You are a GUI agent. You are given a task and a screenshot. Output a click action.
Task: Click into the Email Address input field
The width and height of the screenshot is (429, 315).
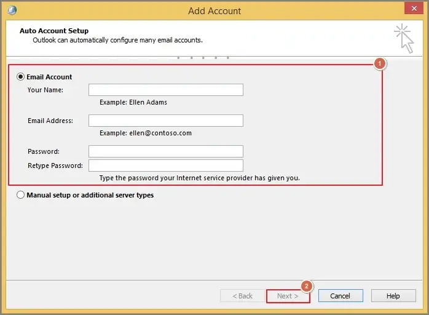click(x=166, y=121)
